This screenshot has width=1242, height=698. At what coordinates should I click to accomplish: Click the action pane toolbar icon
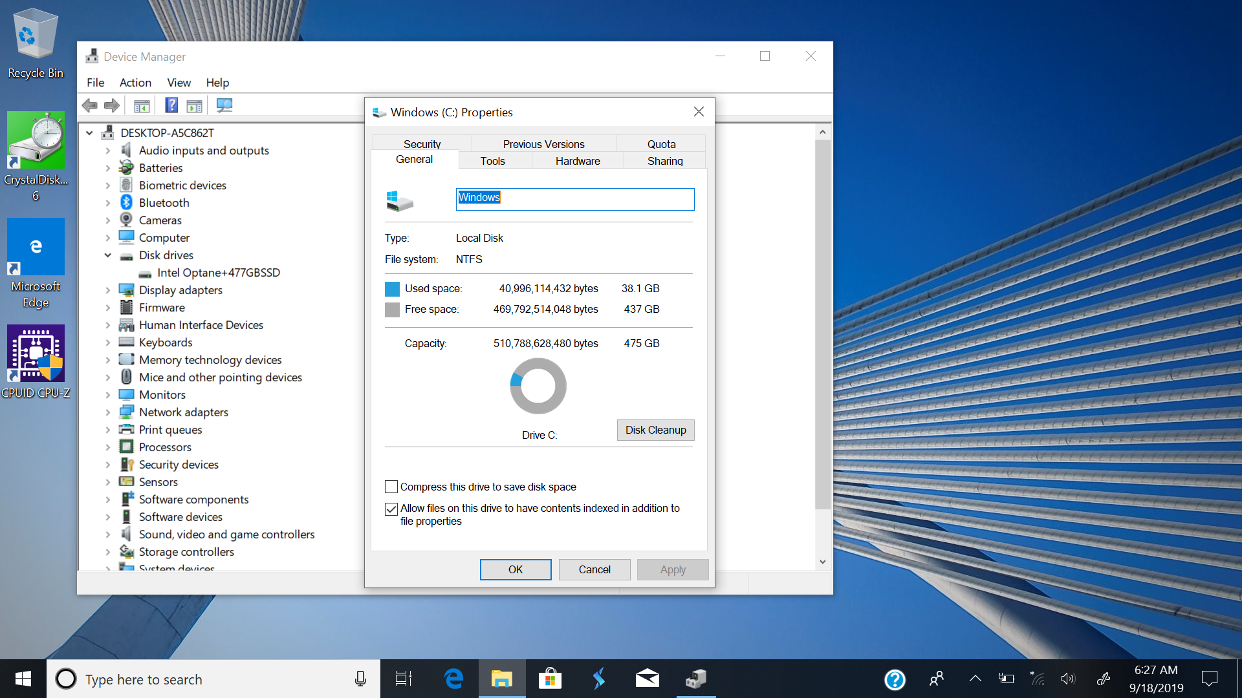coord(194,105)
